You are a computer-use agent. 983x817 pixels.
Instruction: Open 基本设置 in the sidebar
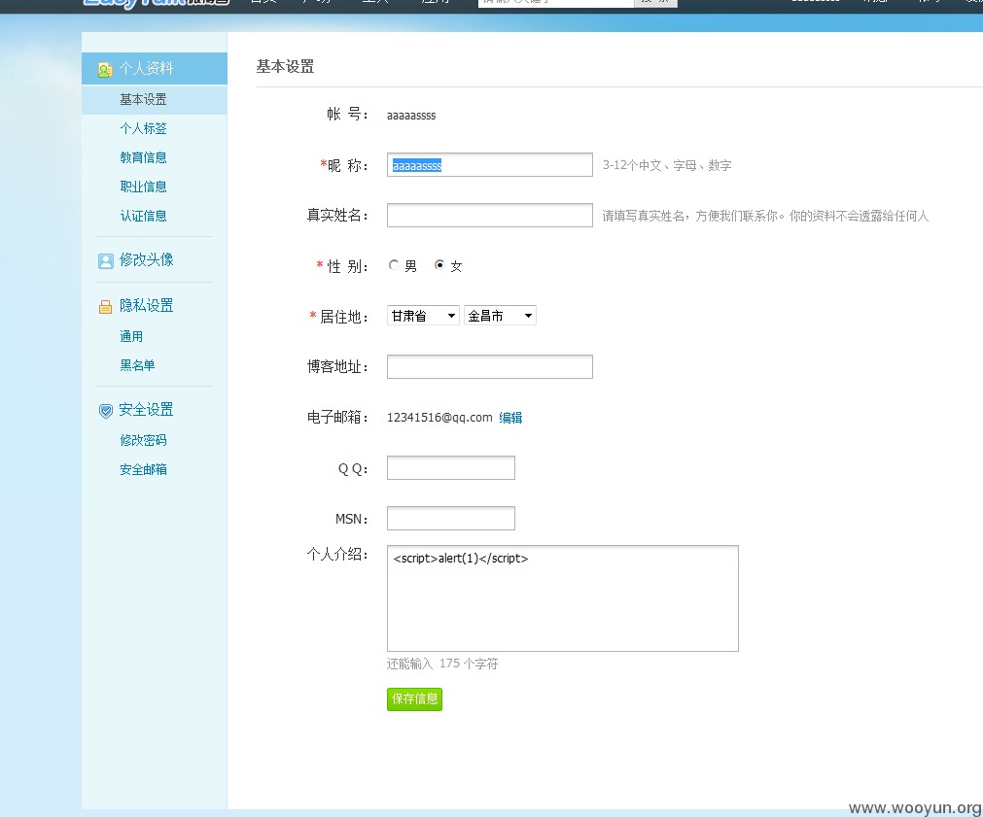coord(143,100)
